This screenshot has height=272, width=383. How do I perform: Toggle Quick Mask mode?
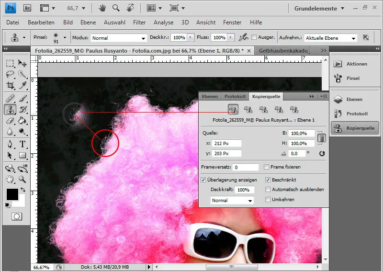click(17, 216)
